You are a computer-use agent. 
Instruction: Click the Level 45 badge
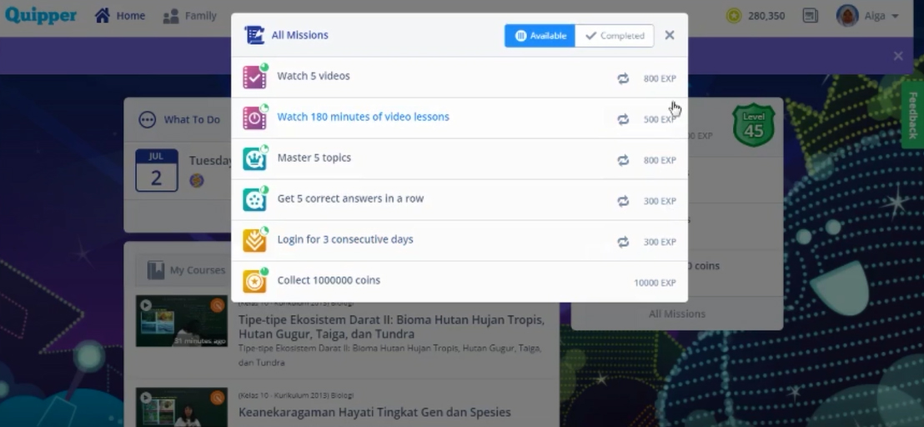click(754, 125)
